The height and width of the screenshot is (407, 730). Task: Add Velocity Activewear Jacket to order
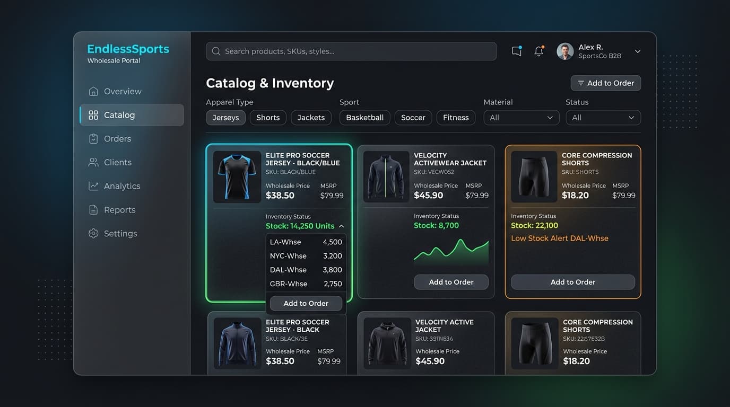pos(451,282)
